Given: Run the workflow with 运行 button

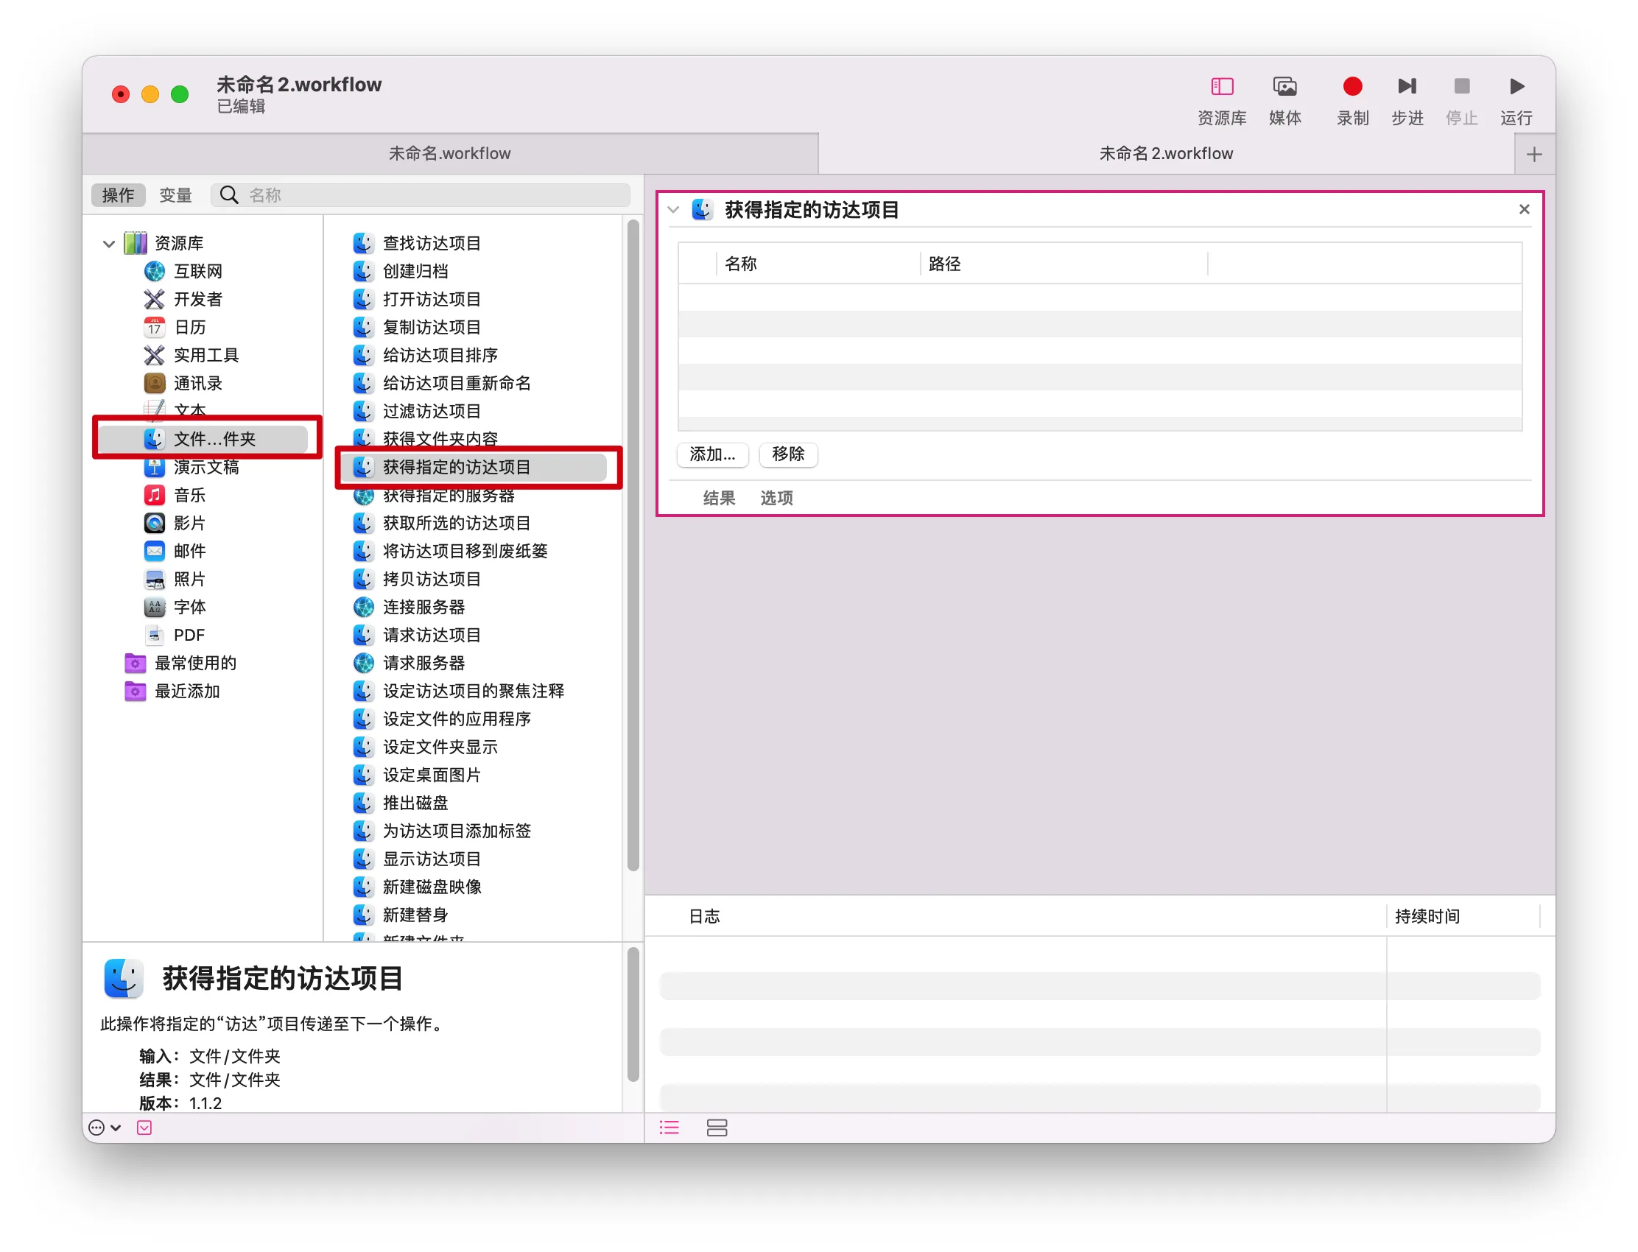Looking at the screenshot, I should point(1516,87).
